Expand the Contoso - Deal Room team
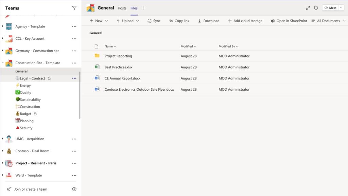The image size is (348, 196). tap(3, 151)
